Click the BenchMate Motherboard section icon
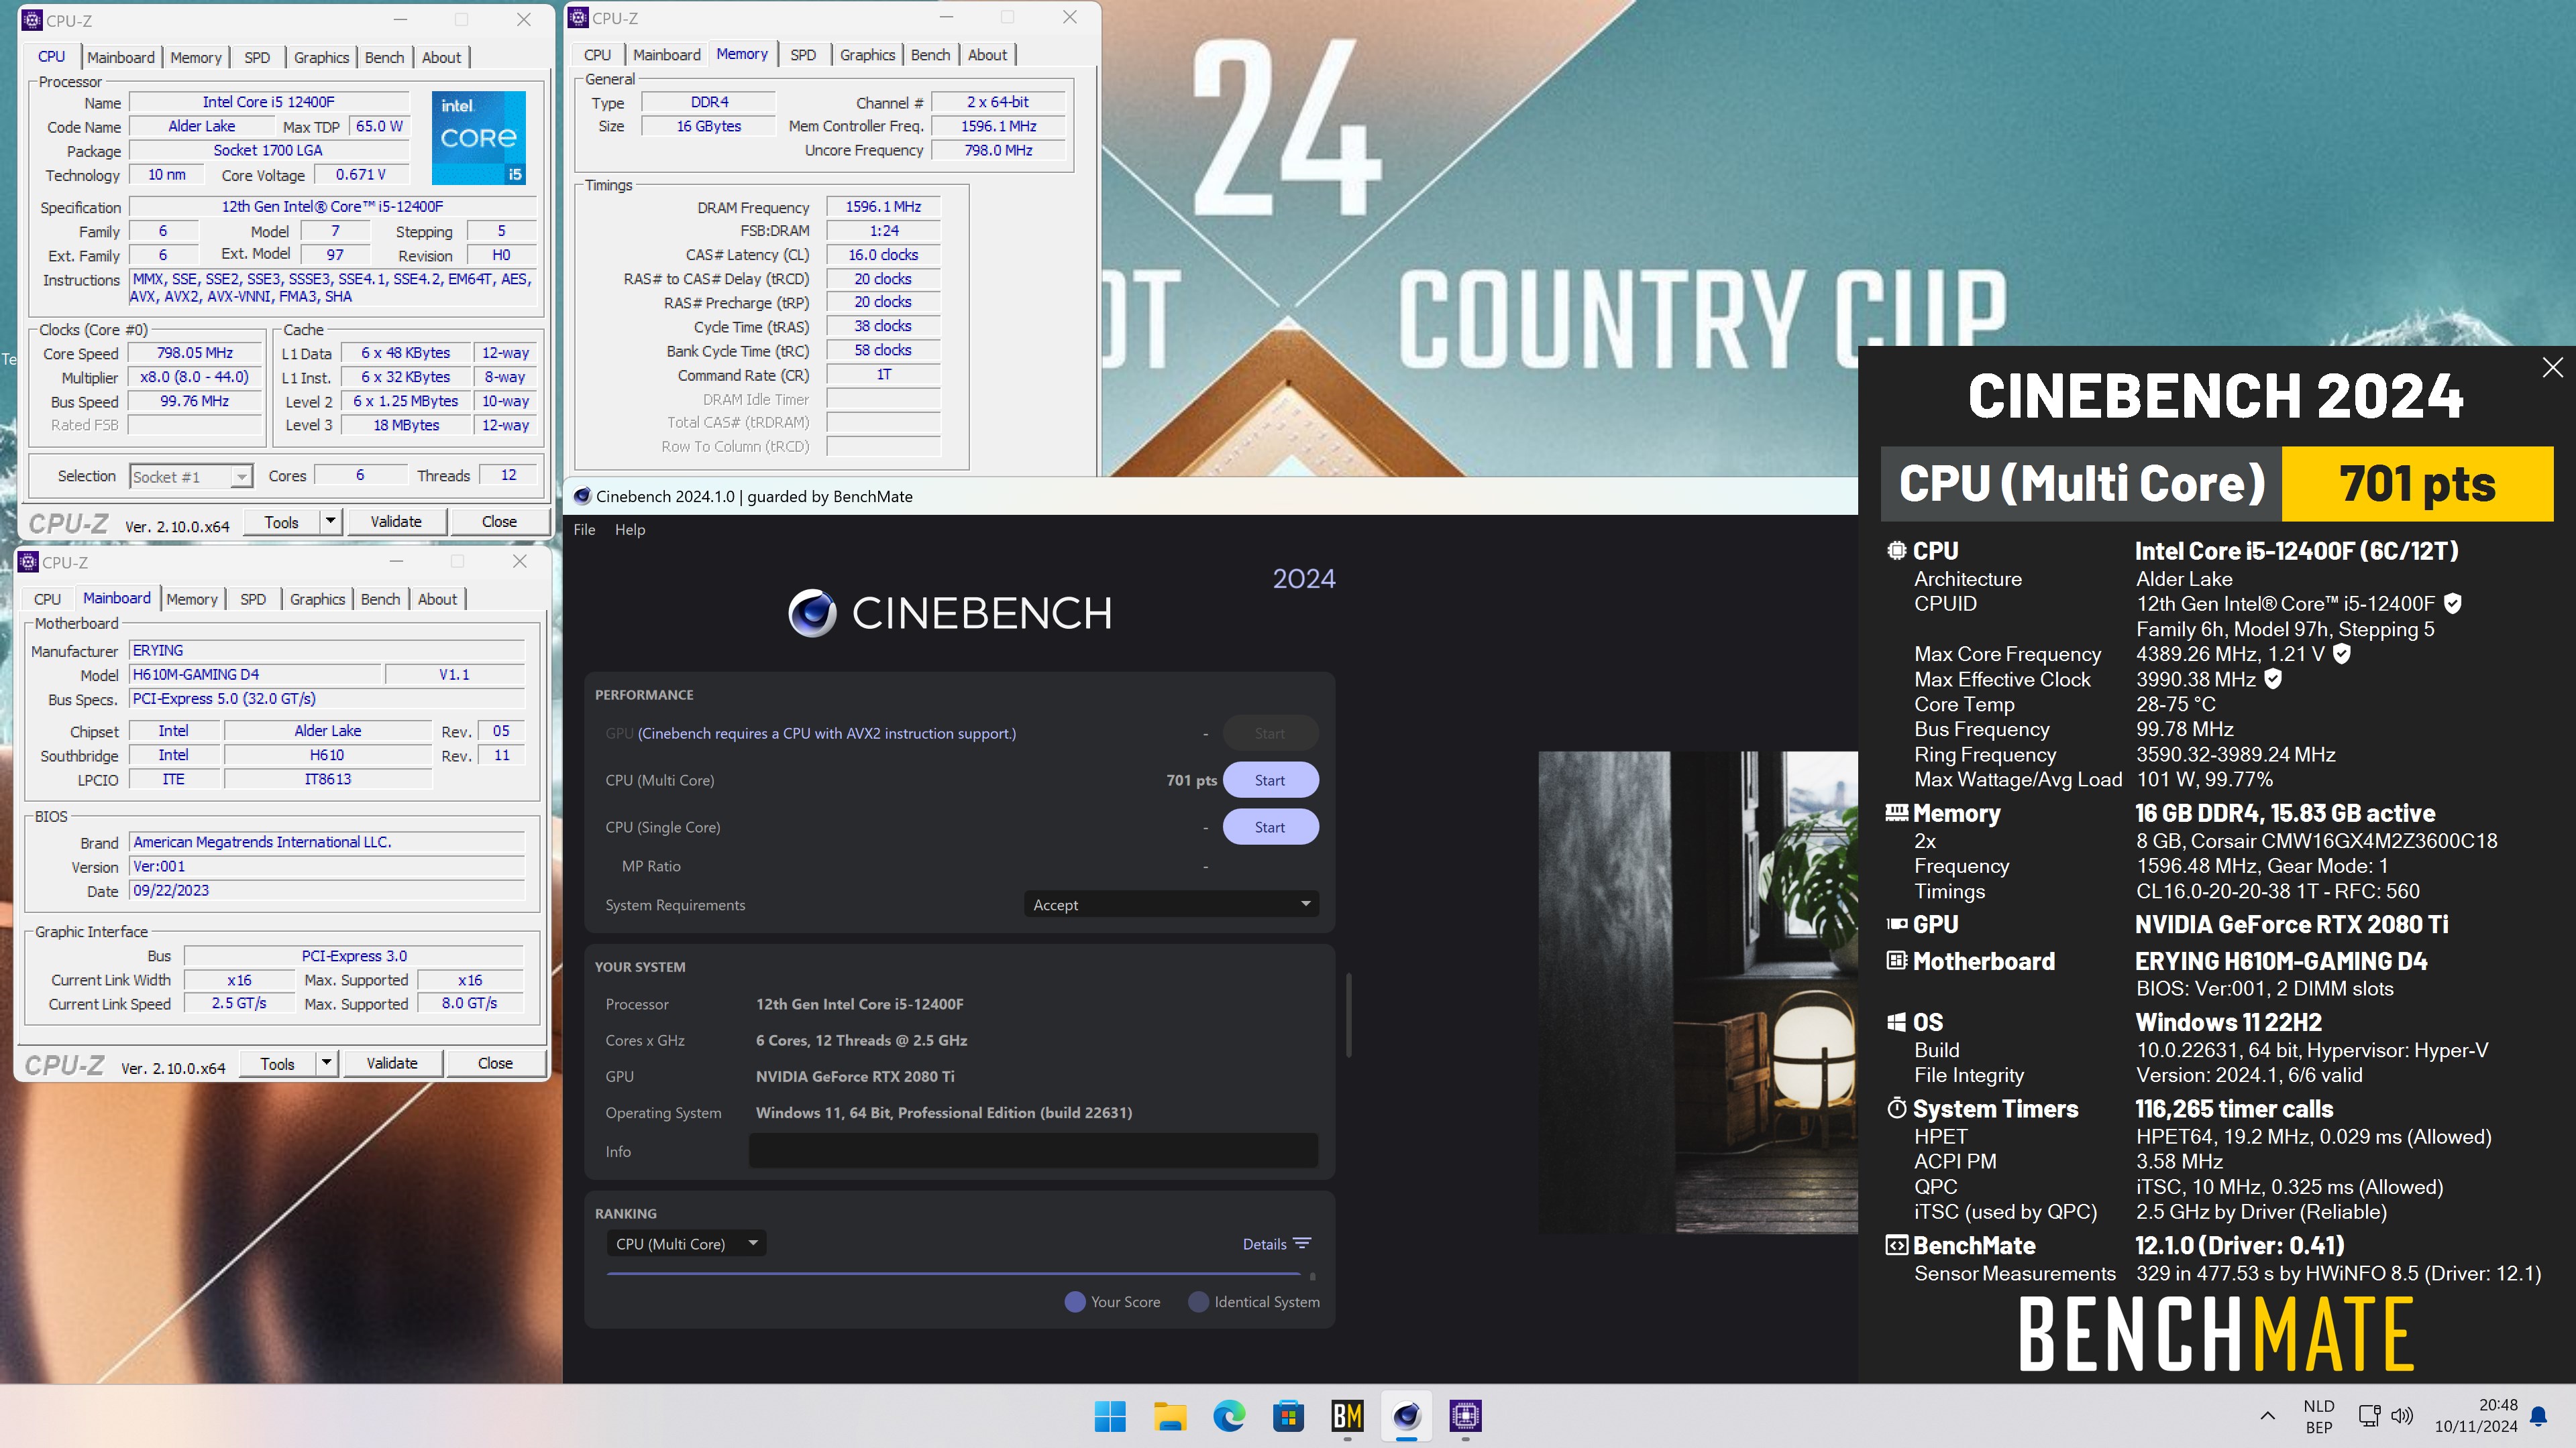This screenshot has height=1448, width=2576. pyautogui.click(x=1896, y=961)
